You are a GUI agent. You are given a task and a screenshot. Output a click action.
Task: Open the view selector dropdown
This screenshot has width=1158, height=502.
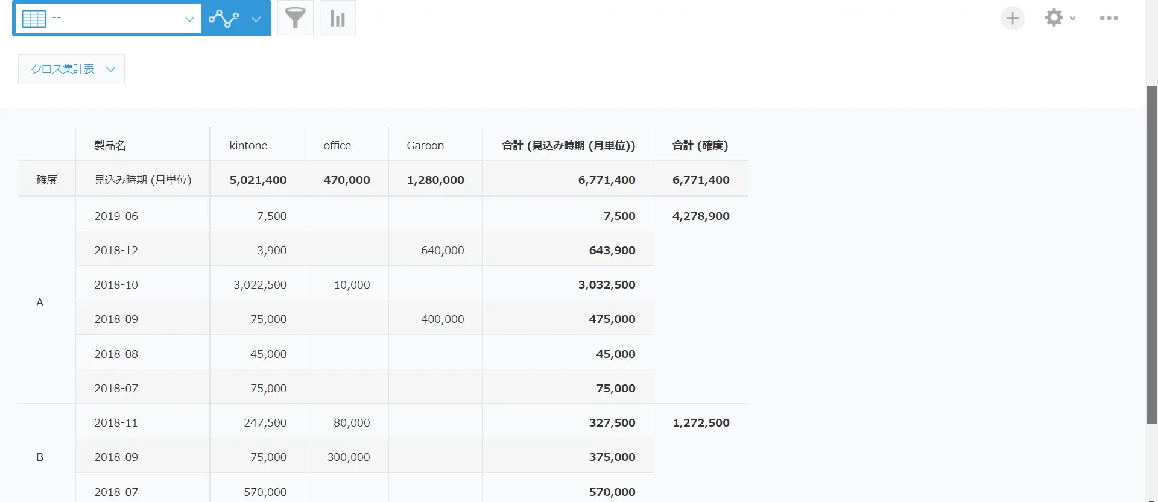(x=189, y=19)
